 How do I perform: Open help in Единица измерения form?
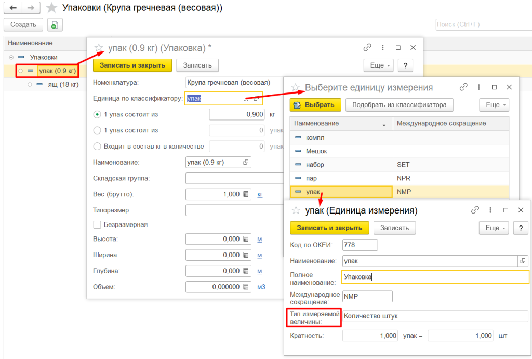[x=521, y=228]
